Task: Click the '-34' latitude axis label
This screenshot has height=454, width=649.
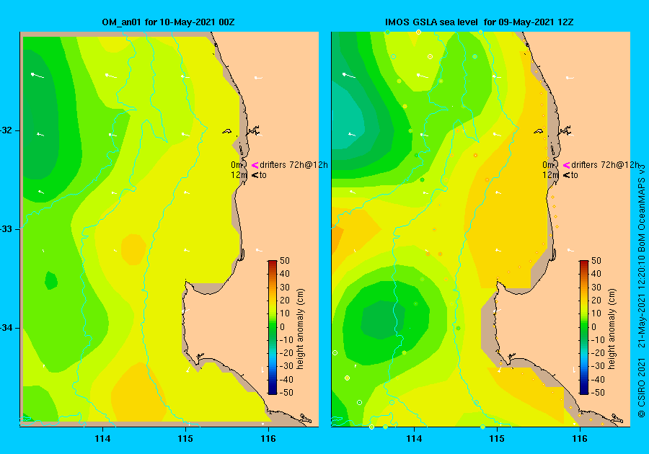Action: [6, 328]
